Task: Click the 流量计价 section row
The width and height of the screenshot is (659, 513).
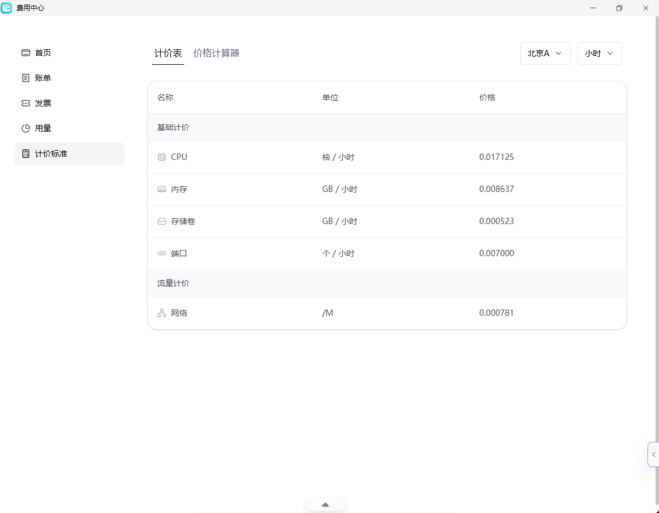Action: [387, 283]
